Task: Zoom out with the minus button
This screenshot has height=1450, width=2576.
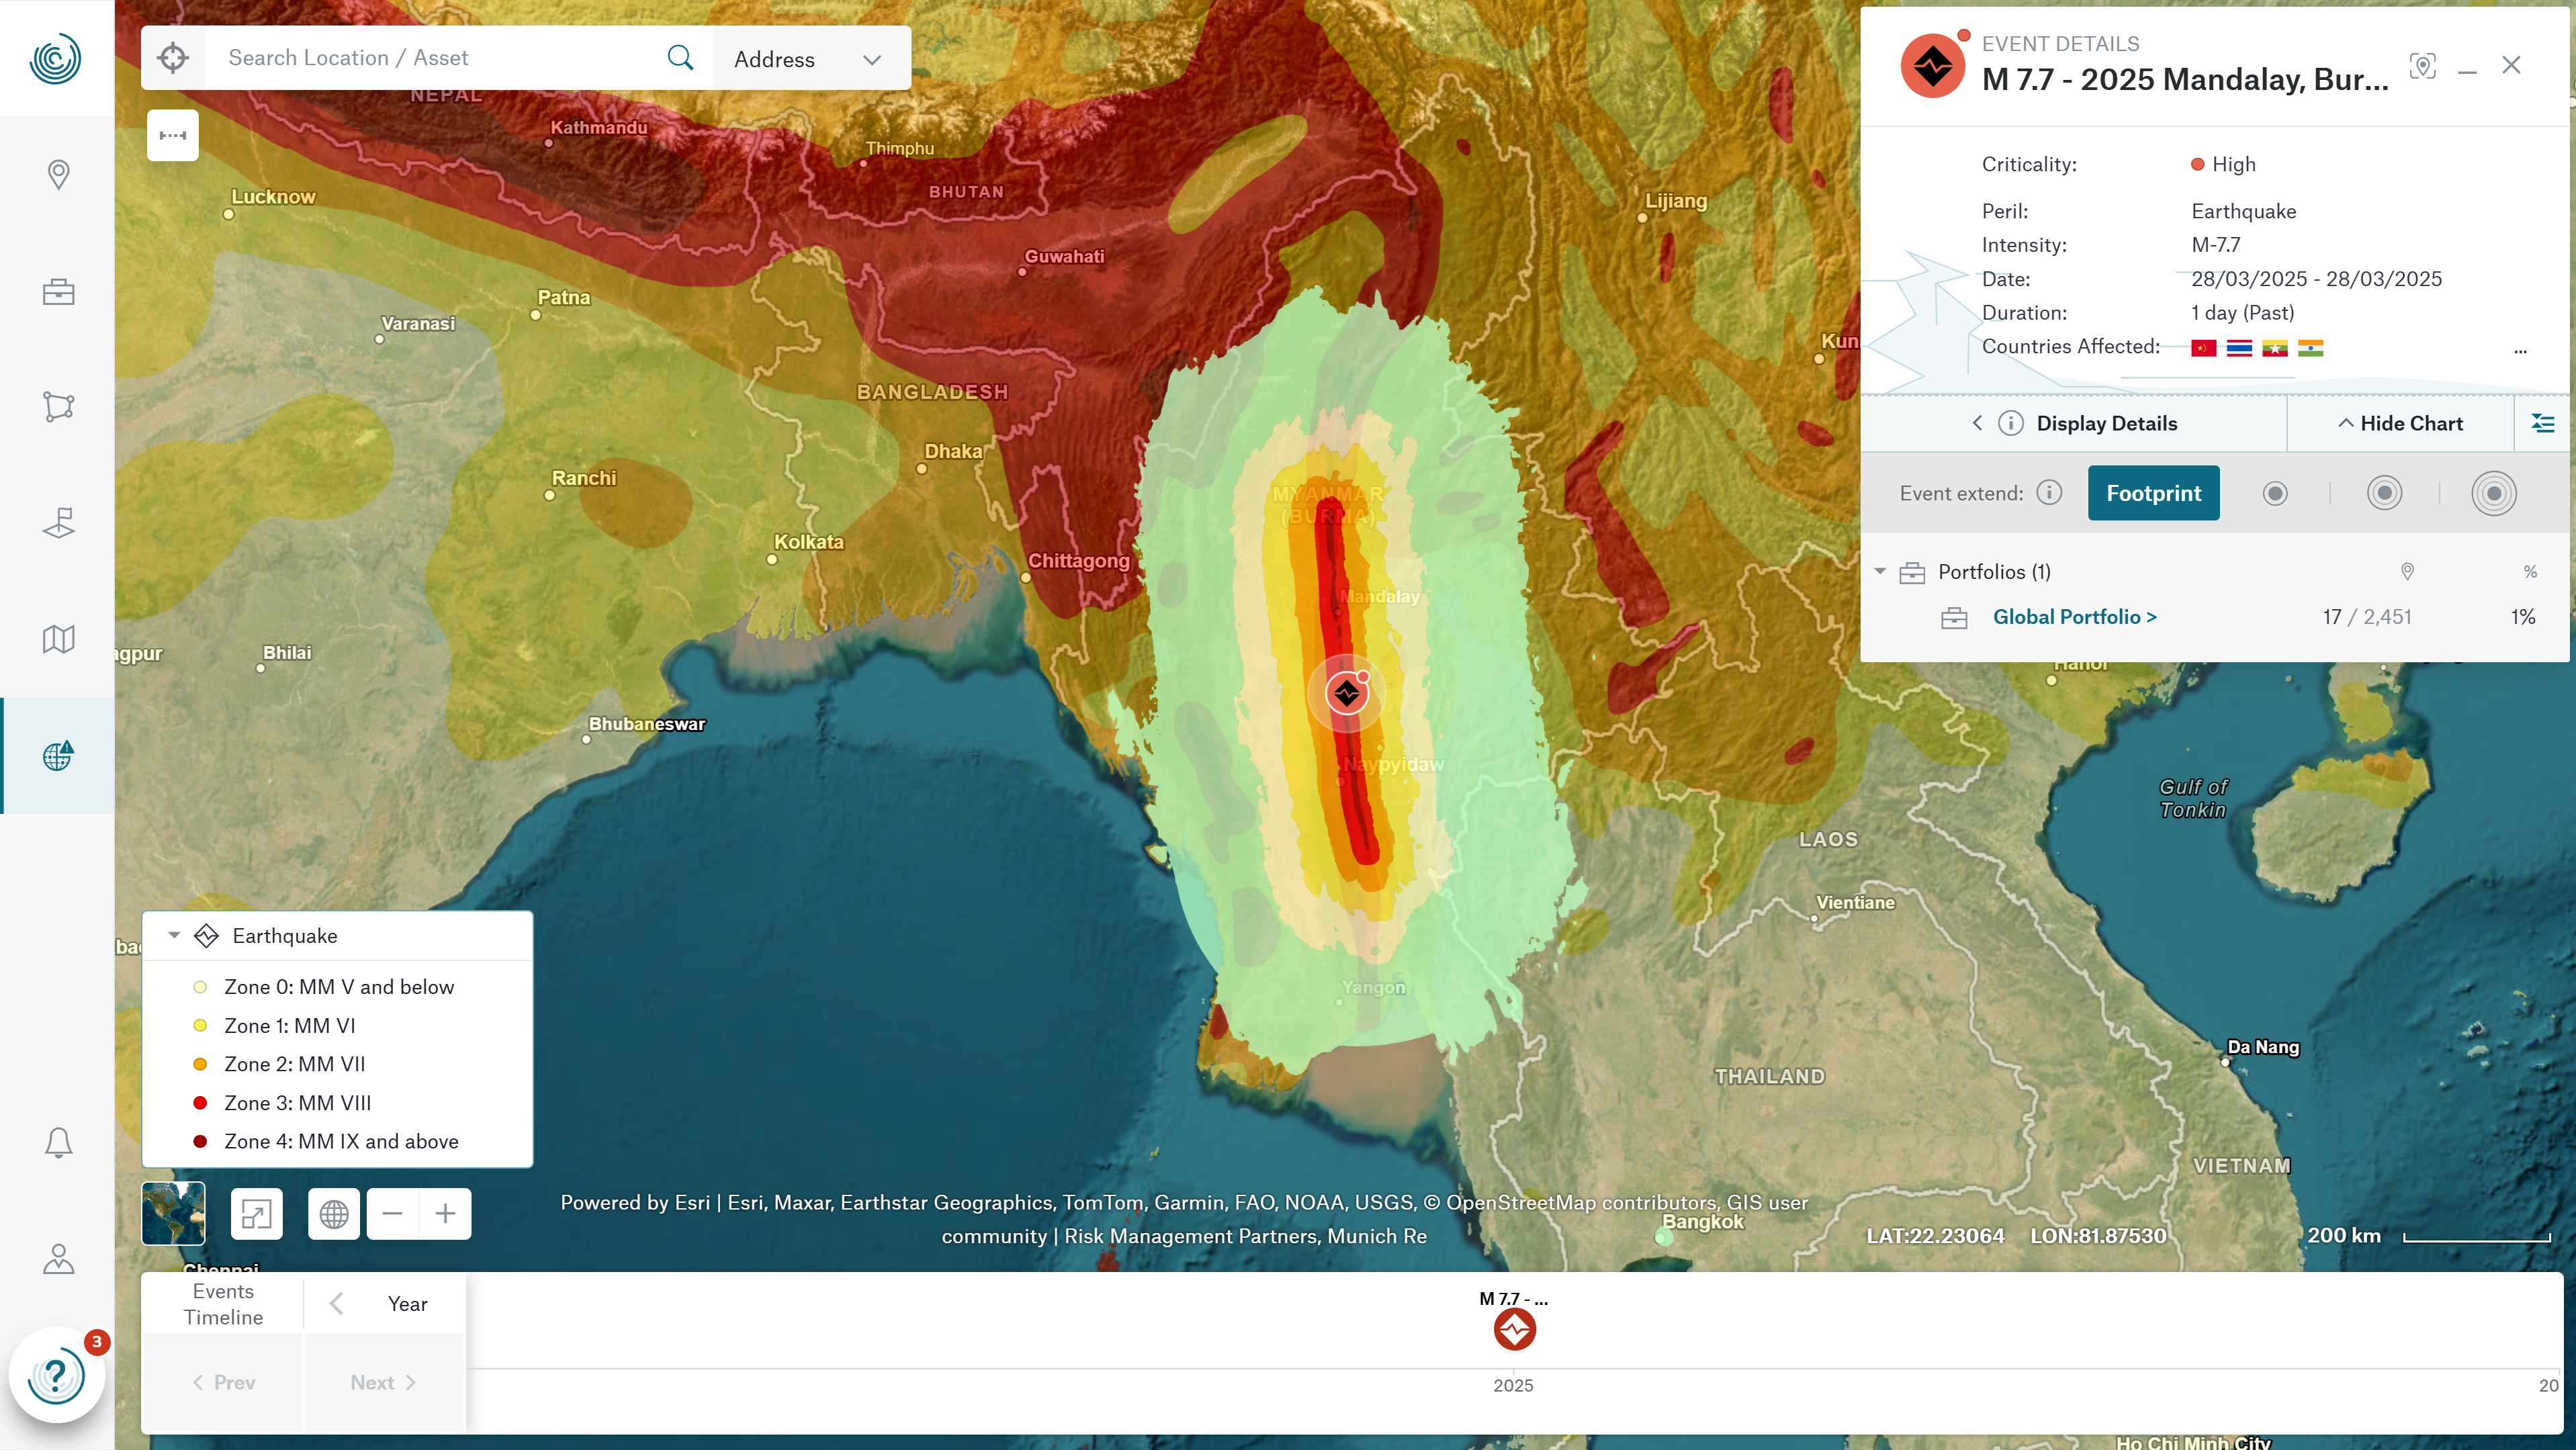Action: click(x=393, y=1214)
